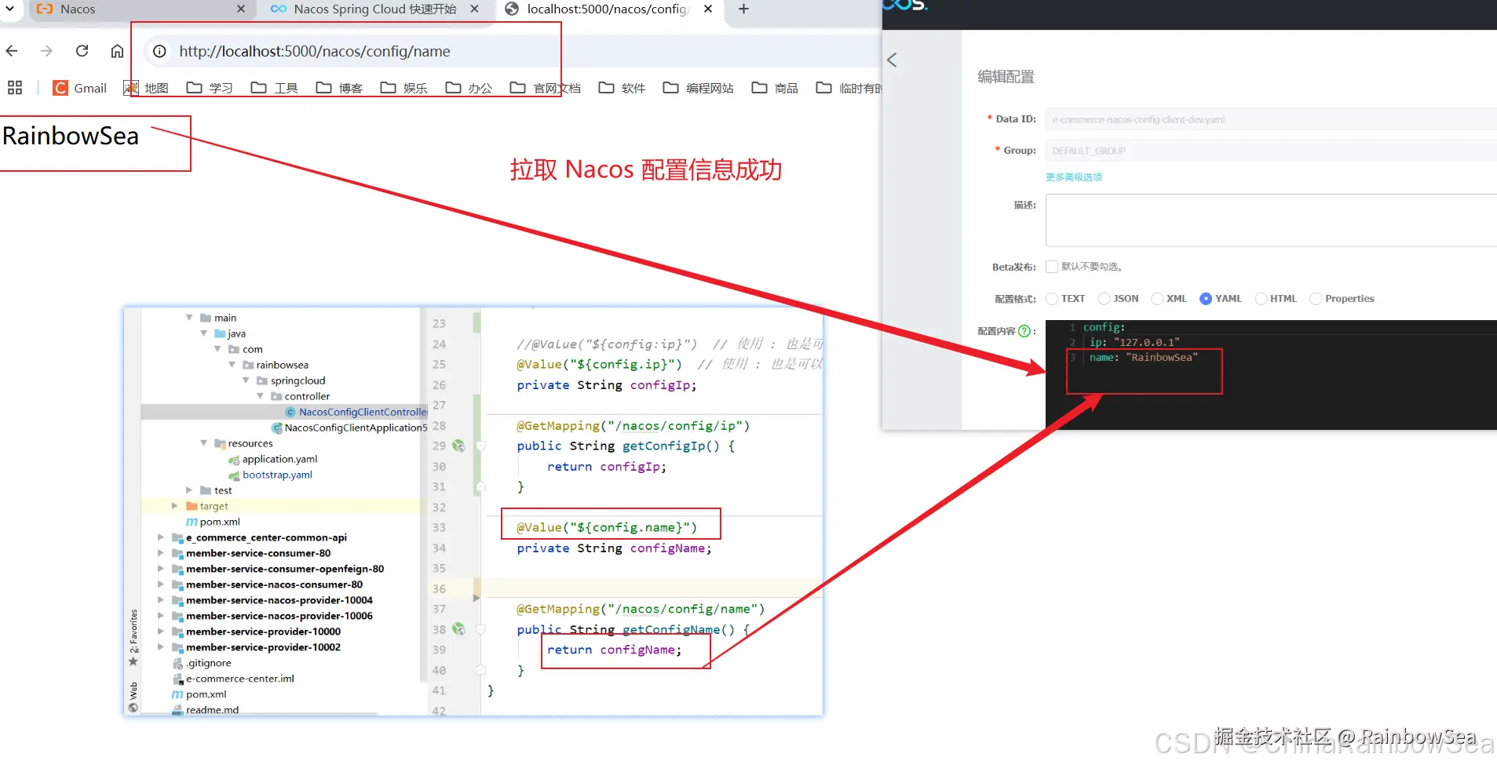Click the browser back navigation arrow
Viewport: 1497px width, 768px height.
(12, 50)
